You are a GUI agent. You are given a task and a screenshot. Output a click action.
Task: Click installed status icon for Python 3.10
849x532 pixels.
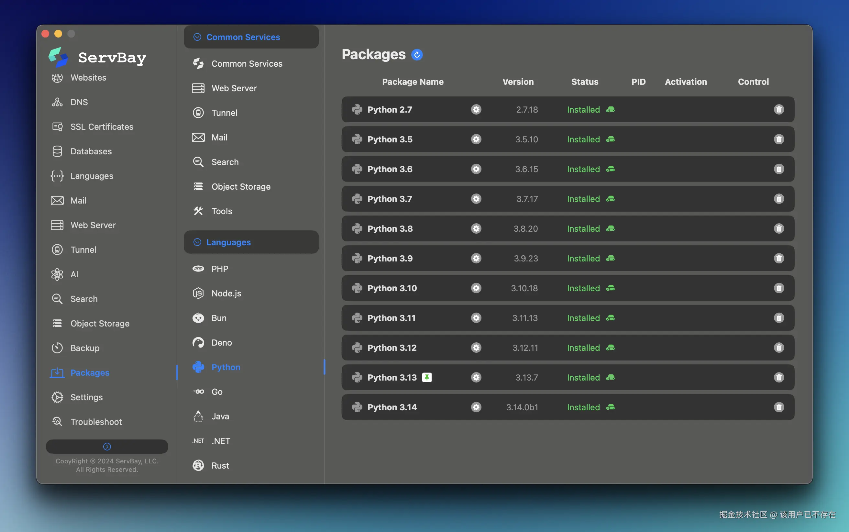(x=610, y=288)
